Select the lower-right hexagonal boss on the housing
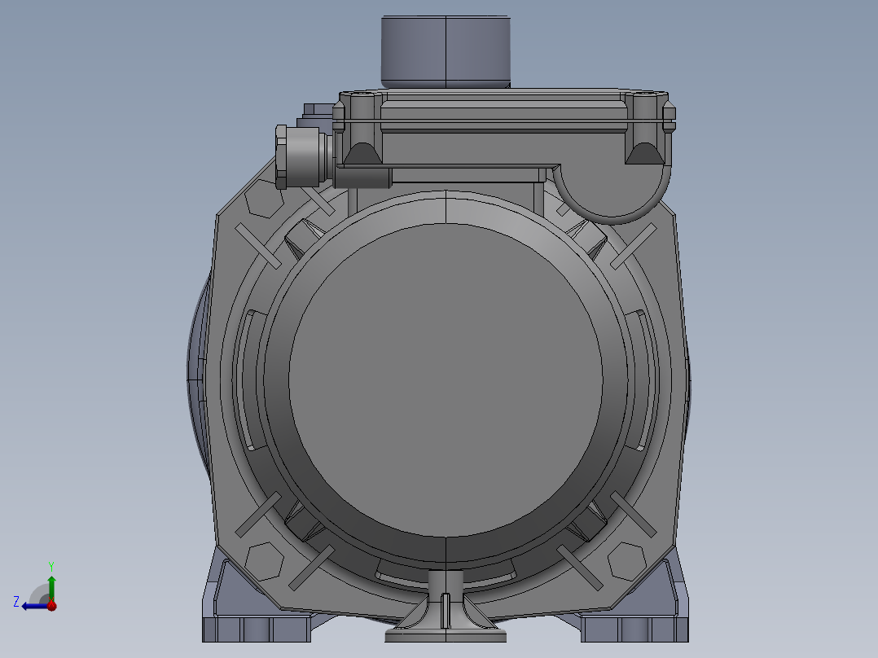Screen dimensions: 878x658 click(627, 561)
